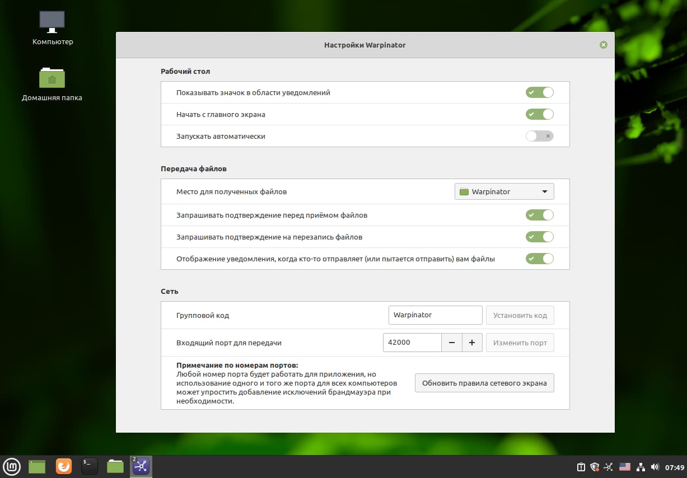The width and height of the screenshot is (687, 478).
Task: Click the Изменить порт button
Action: click(x=520, y=343)
